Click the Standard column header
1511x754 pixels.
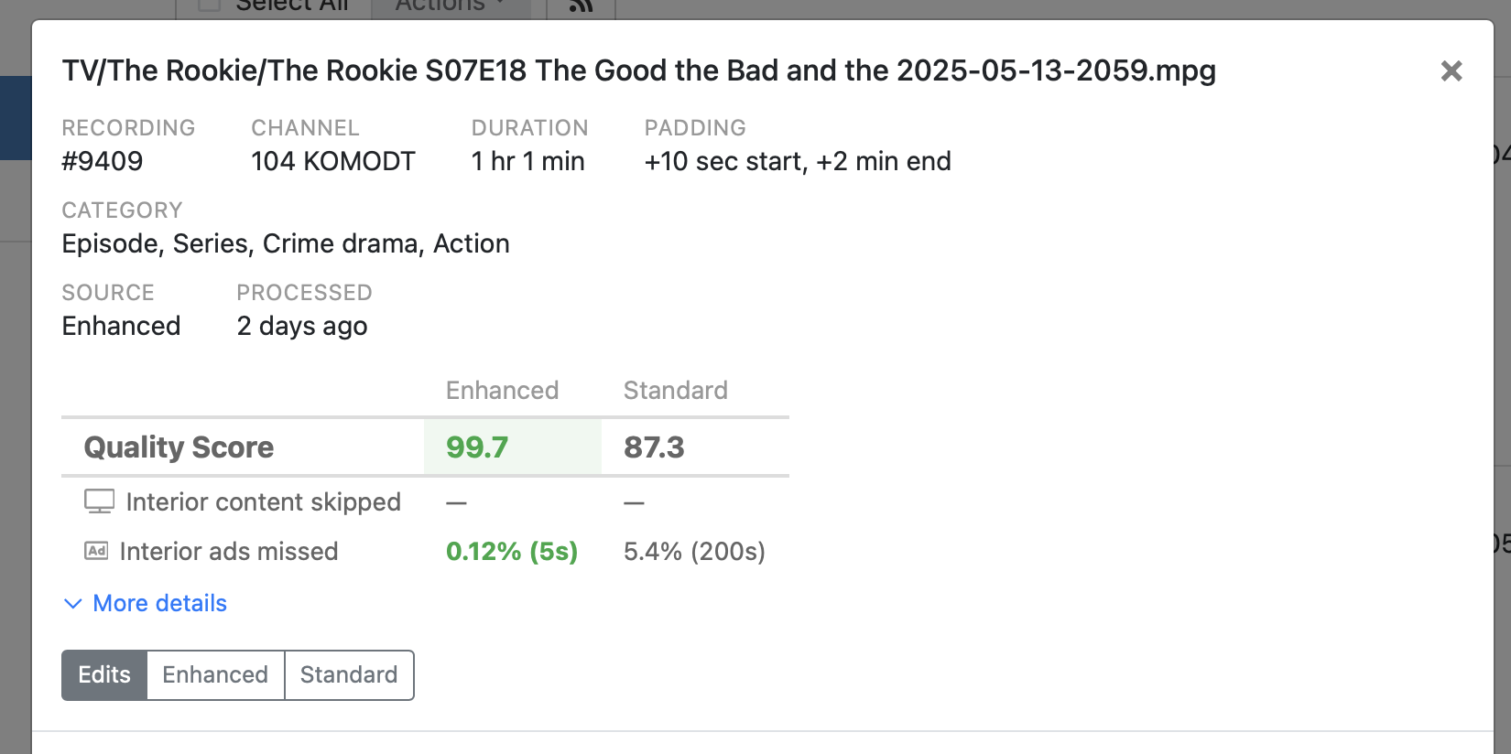(676, 391)
